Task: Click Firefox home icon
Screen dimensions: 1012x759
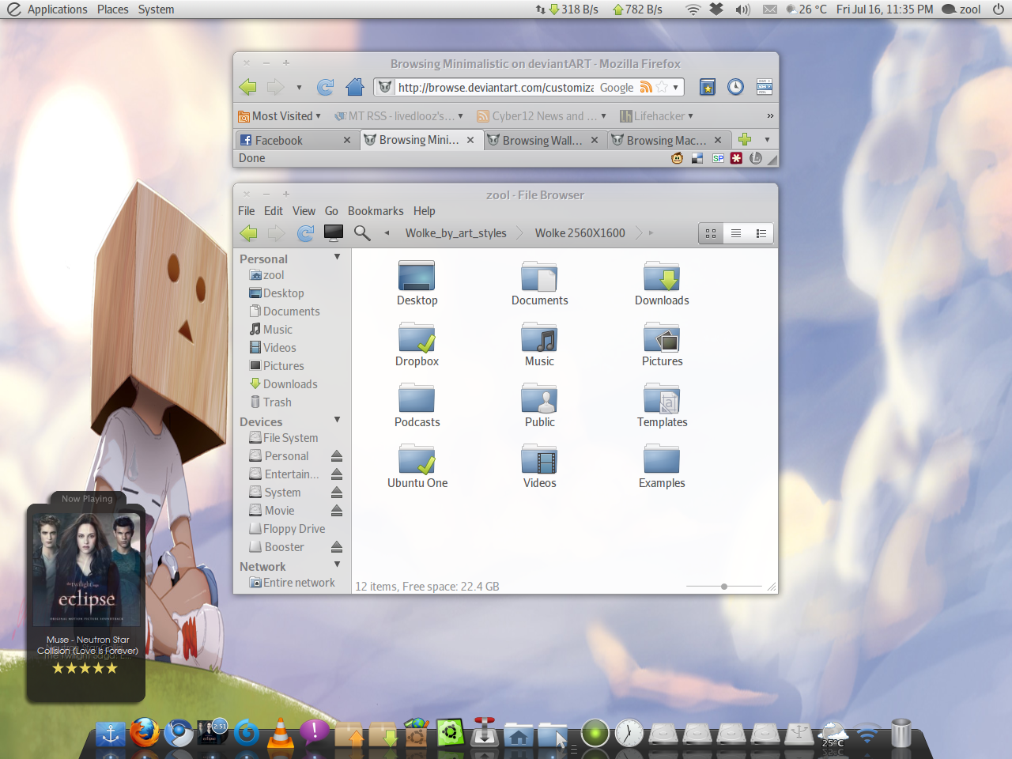Action: [355, 87]
